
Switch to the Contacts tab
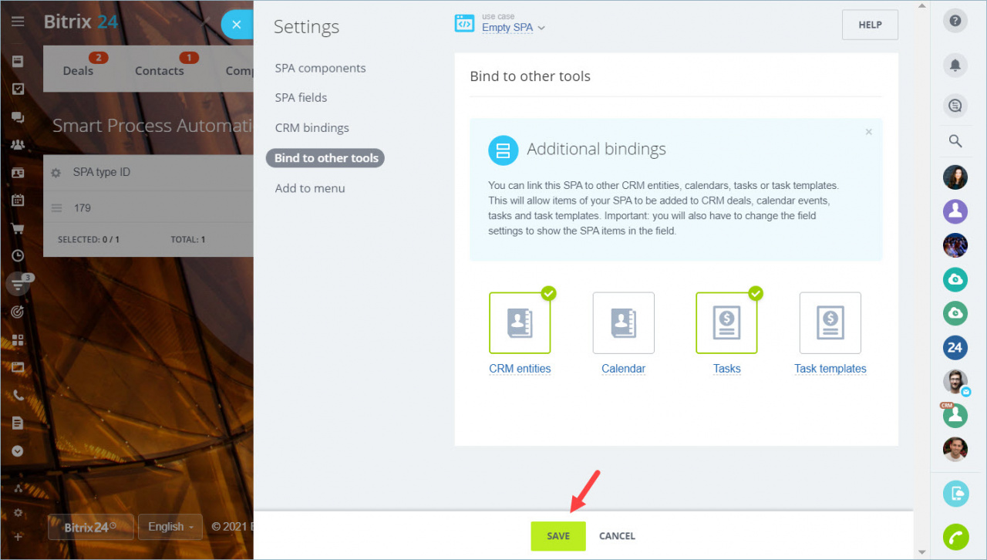160,70
